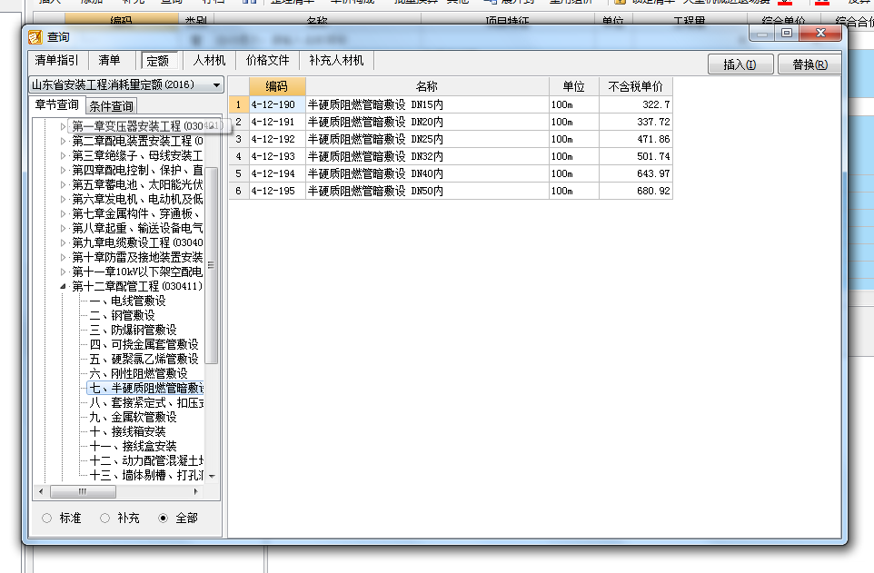Select the 补充 radio button
Viewport: 874px width, 573px height.
pyautogui.click(x=104, y=518)
